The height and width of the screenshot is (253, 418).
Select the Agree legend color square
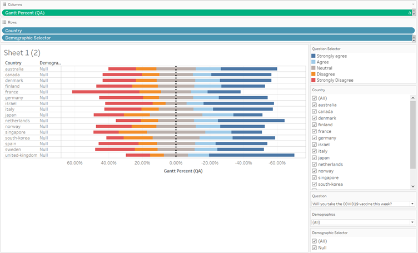(314, 62)
